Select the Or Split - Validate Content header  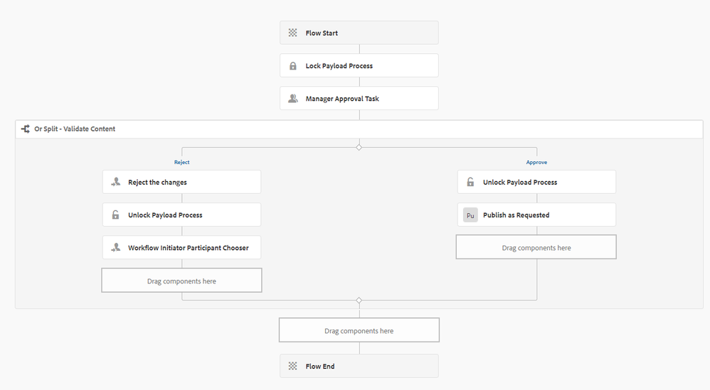coord(75,129)
